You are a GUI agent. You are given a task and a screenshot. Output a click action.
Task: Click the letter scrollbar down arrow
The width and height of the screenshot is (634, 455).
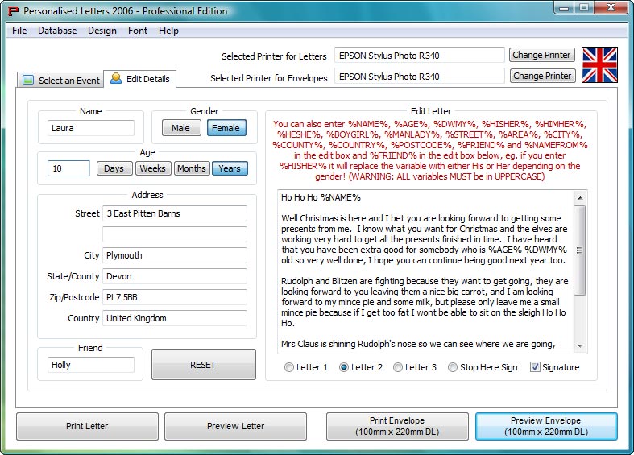point(580,346)
